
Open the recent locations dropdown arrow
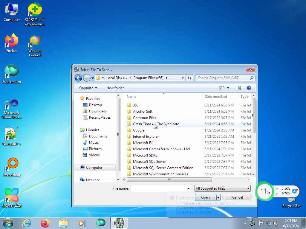[x=93, y=78]
